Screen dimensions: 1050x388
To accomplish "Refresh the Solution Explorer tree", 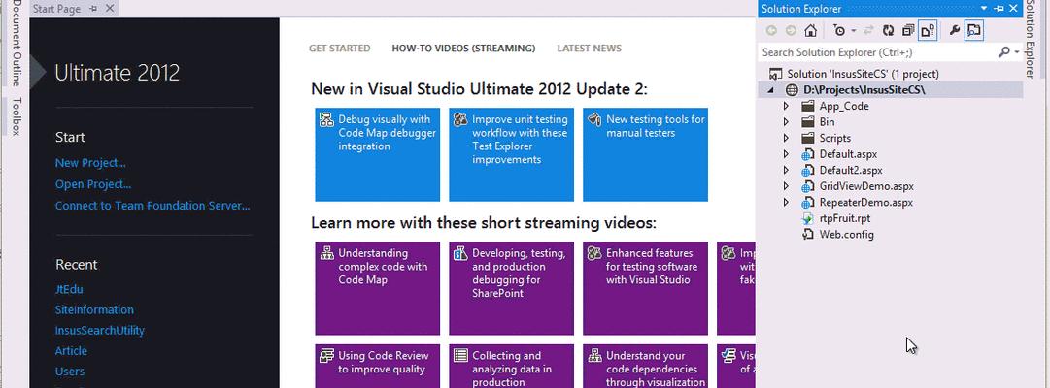I will (888, 30).
